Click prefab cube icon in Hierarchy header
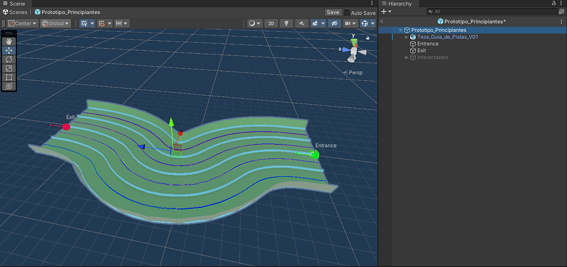The image size is (567, 267). (440, 22)
